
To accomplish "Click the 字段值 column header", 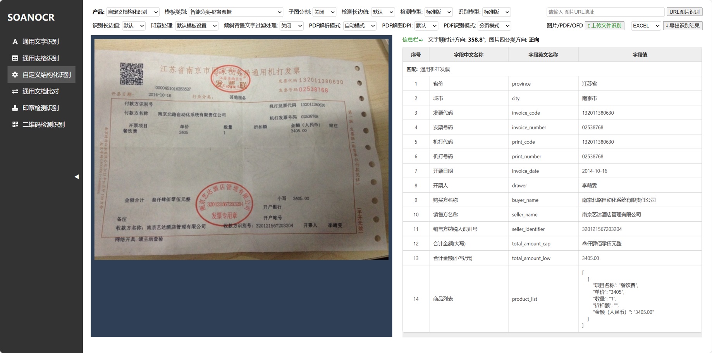I will [640, 55].
